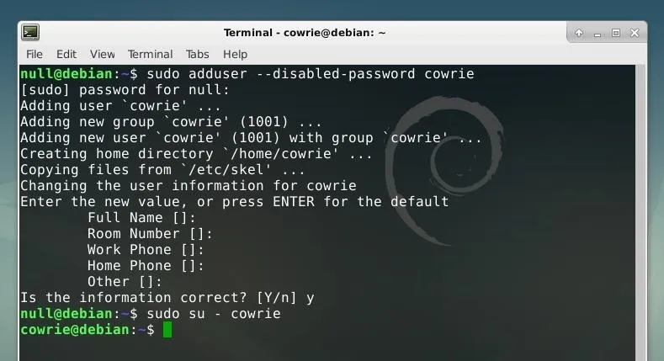This screenshot has width=664, height=361.
Task: Minimize the Terminal window
Action: tap(598, 33)
